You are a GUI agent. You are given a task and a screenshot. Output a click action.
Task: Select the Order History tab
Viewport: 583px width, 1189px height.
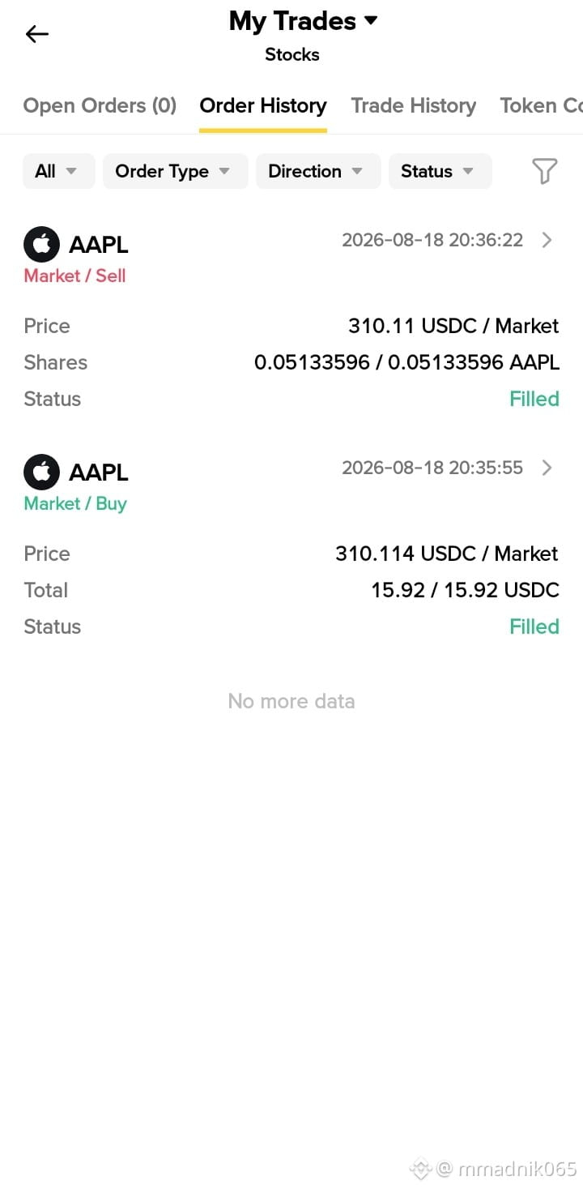tap(263, 105)
